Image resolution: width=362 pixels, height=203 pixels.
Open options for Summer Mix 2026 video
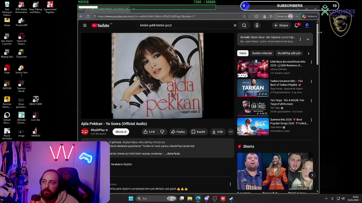311,120
